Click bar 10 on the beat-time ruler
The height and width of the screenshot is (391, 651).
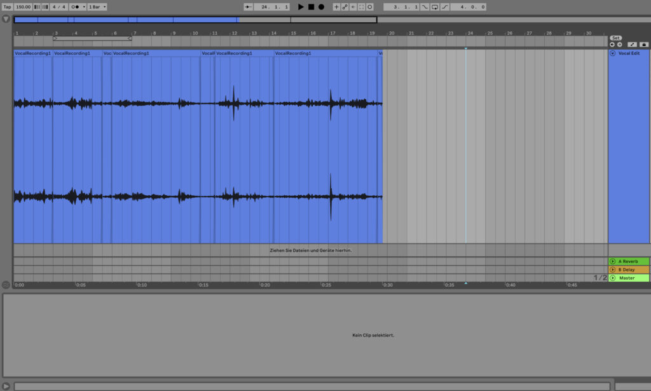point(195,33)
